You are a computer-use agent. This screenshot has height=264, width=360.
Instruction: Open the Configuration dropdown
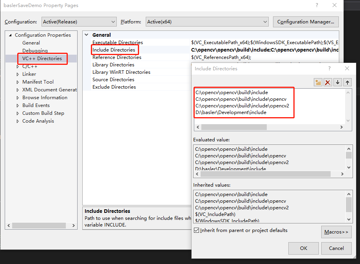(x=112, y=21)
